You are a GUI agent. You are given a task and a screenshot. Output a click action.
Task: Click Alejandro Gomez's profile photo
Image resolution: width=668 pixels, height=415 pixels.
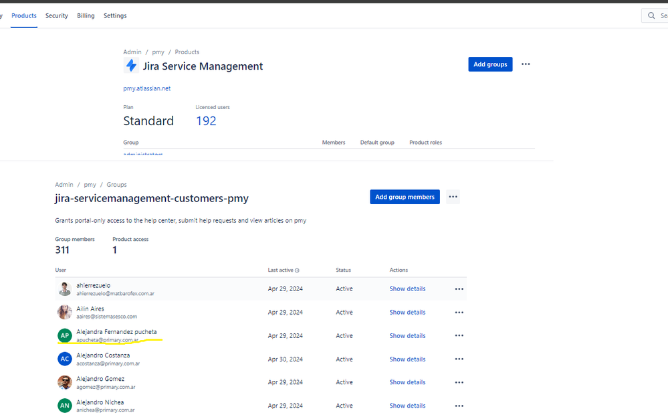tap(65, 382)
